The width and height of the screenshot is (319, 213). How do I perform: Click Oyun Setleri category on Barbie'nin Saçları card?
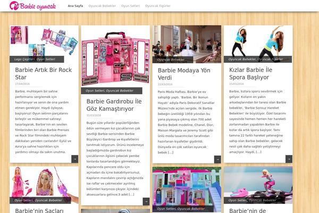[23, 200]
